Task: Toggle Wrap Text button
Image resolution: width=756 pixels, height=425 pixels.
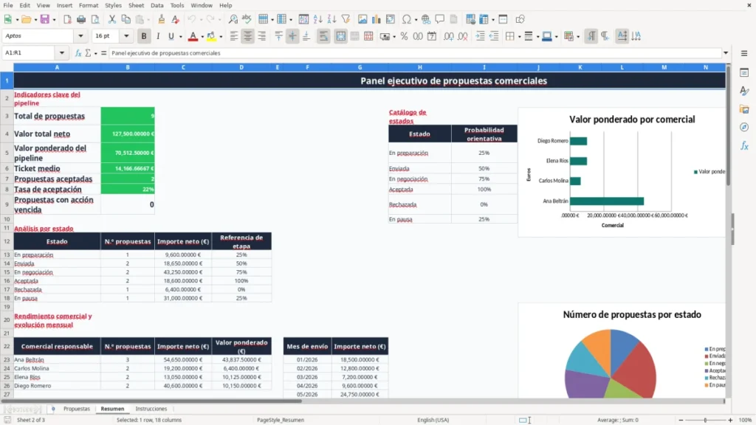Action: (x=323, y=36)
